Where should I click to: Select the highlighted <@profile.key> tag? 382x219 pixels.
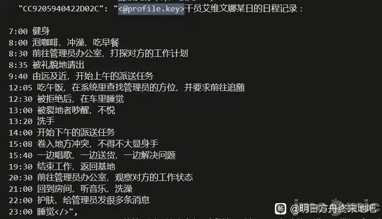(x=151, y=9)
